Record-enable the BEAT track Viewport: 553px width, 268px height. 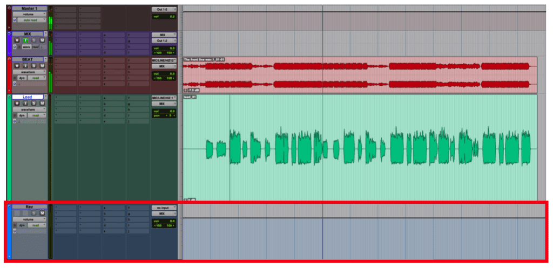17,66
